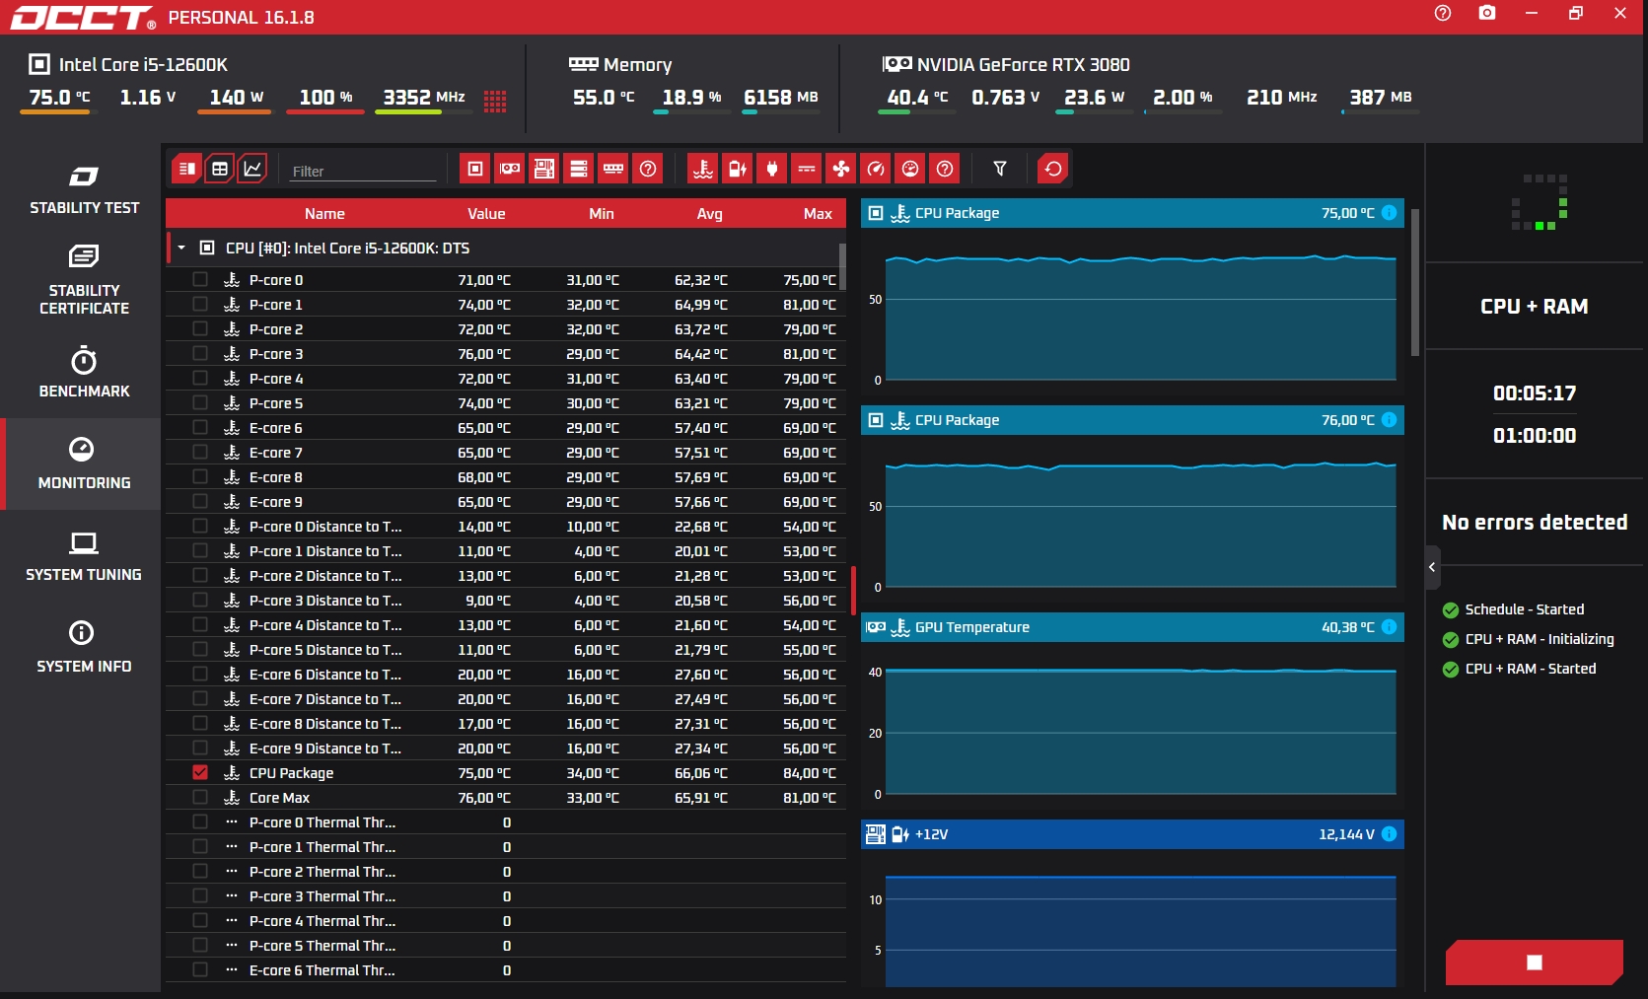Go to the Benchmark section
The width and height of the screenshot is (1648, 999).
point(84,373)
